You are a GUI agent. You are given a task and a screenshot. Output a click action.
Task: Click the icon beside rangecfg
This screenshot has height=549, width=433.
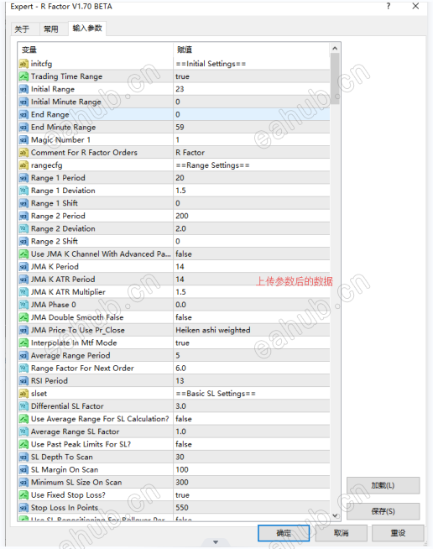pos(23,165)
